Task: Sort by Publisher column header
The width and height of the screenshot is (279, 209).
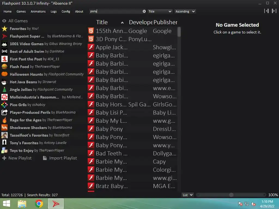Action: (165, 22)
